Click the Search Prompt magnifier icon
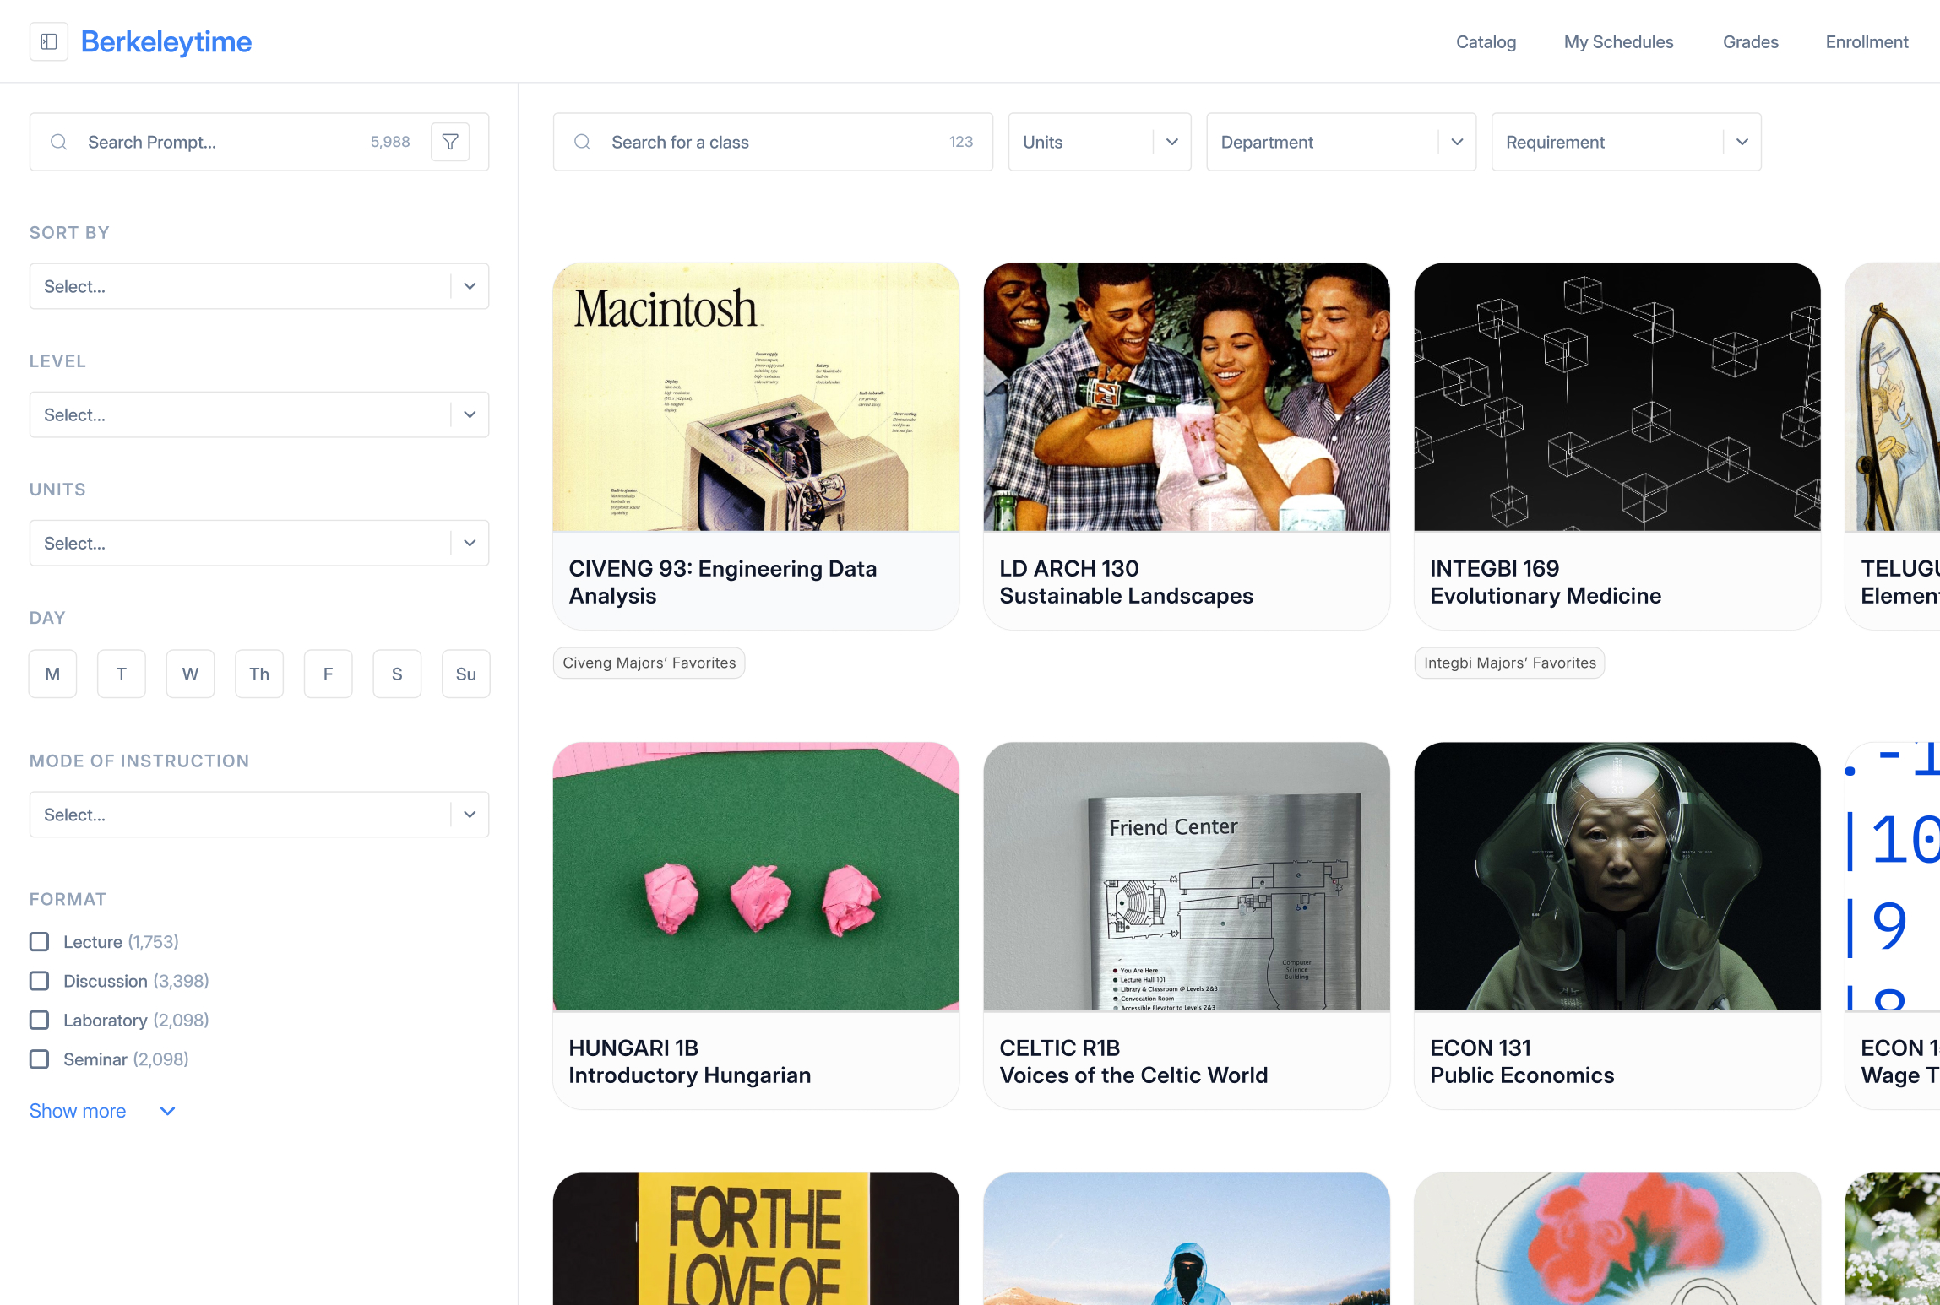Image resolution: width=1940 pixels, height=1305 pixels. coord(58,142)
